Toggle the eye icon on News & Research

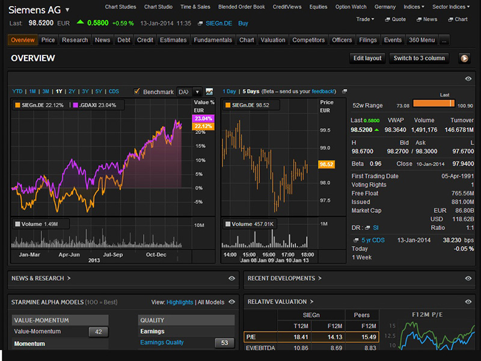(x=231, y=279)
